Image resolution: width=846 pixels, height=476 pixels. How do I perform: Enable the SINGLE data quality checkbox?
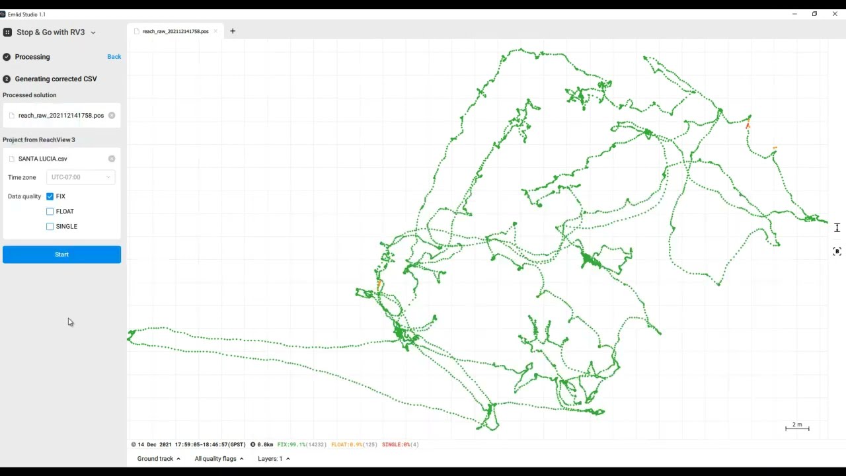(x=50, y=226)
